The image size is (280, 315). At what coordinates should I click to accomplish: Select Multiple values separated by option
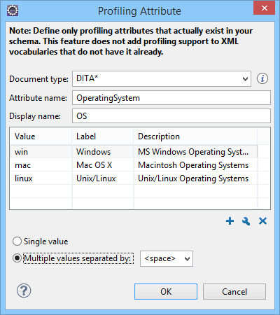click(17, 258)
